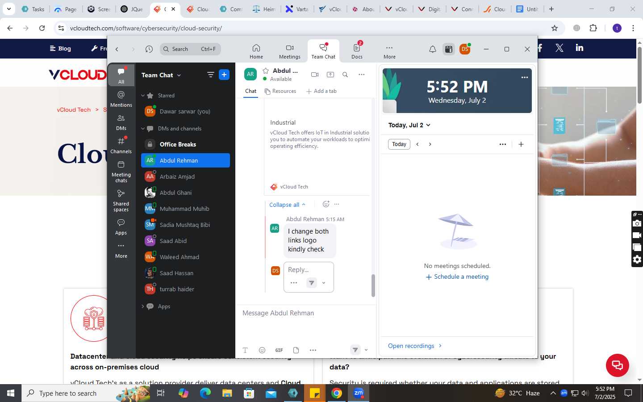Click the calendar icon in Zoom header

tap(448, 49)
